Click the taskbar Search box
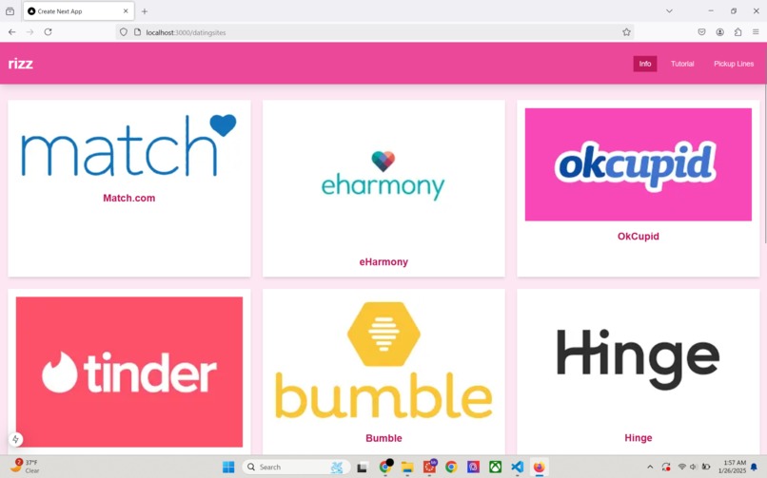The image size is (767, 478). tap(296, 467)
